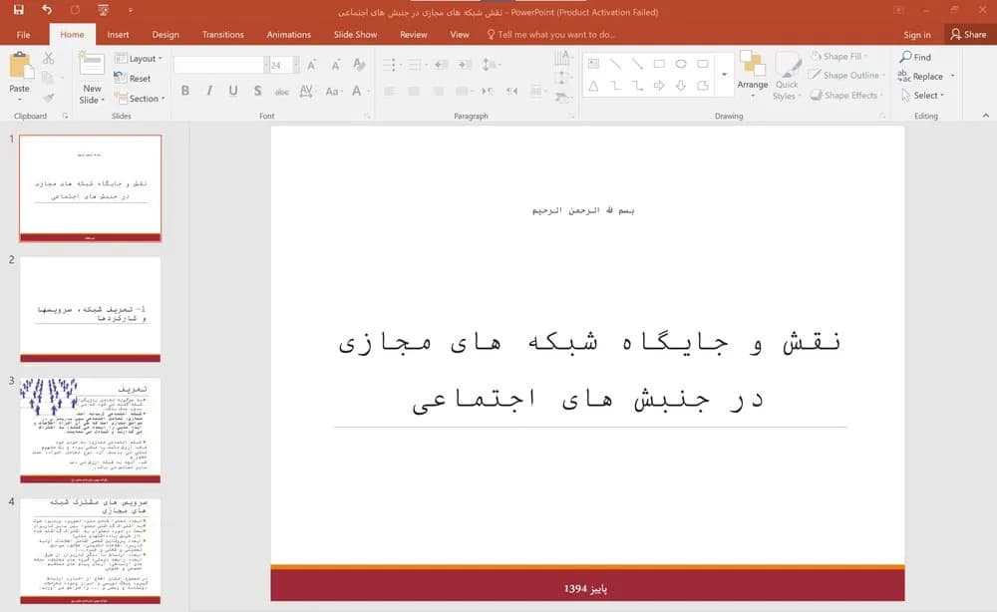This screenshot has height=612, width=997.
Task: Clear all formatting
Action: point(359,65)
